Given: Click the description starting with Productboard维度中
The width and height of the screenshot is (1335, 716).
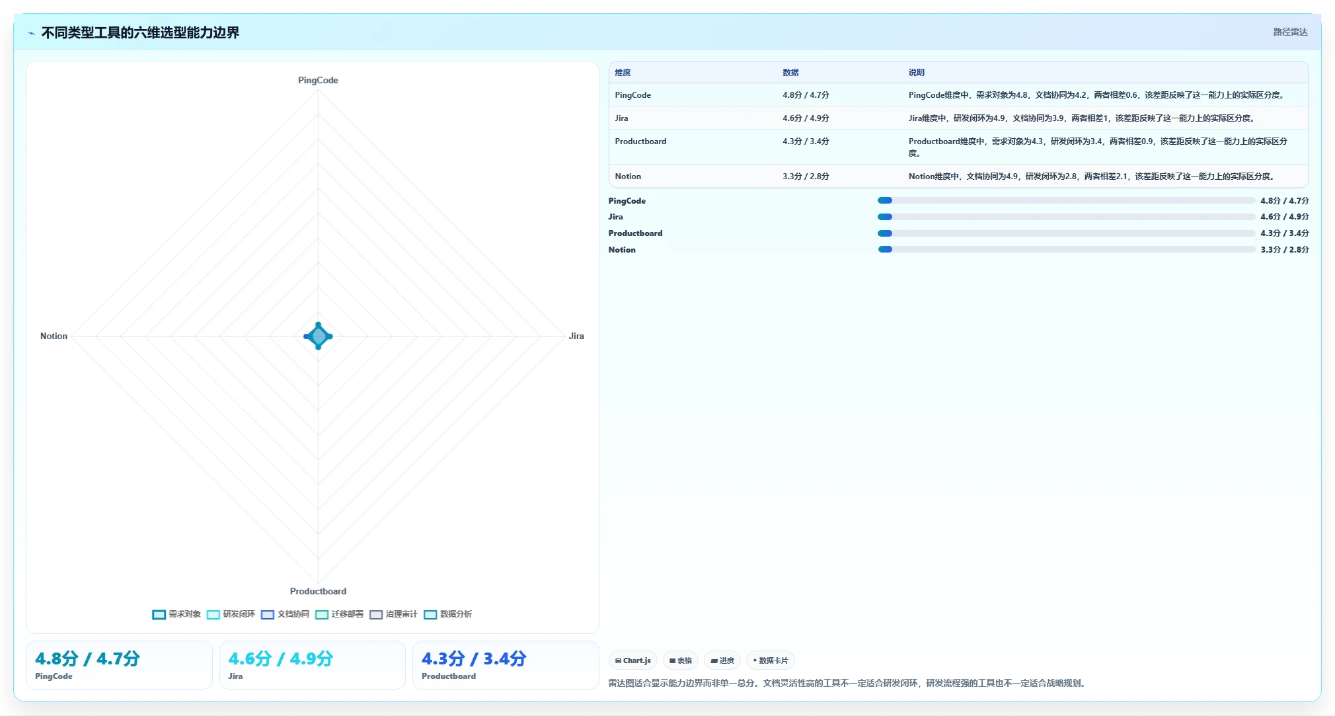Looking at the screenshot, I should coord(1098,147).
